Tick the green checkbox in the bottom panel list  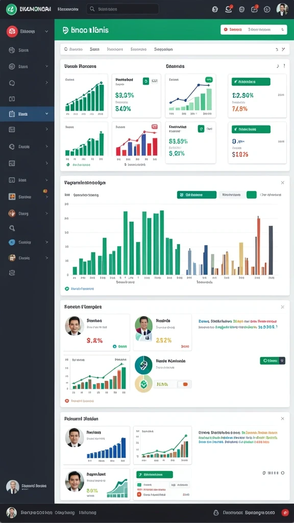point(139,485)
